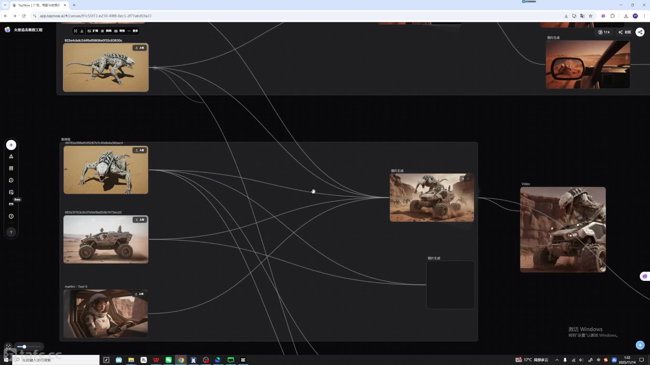Select the Video node thumbnail

[563, 230]
